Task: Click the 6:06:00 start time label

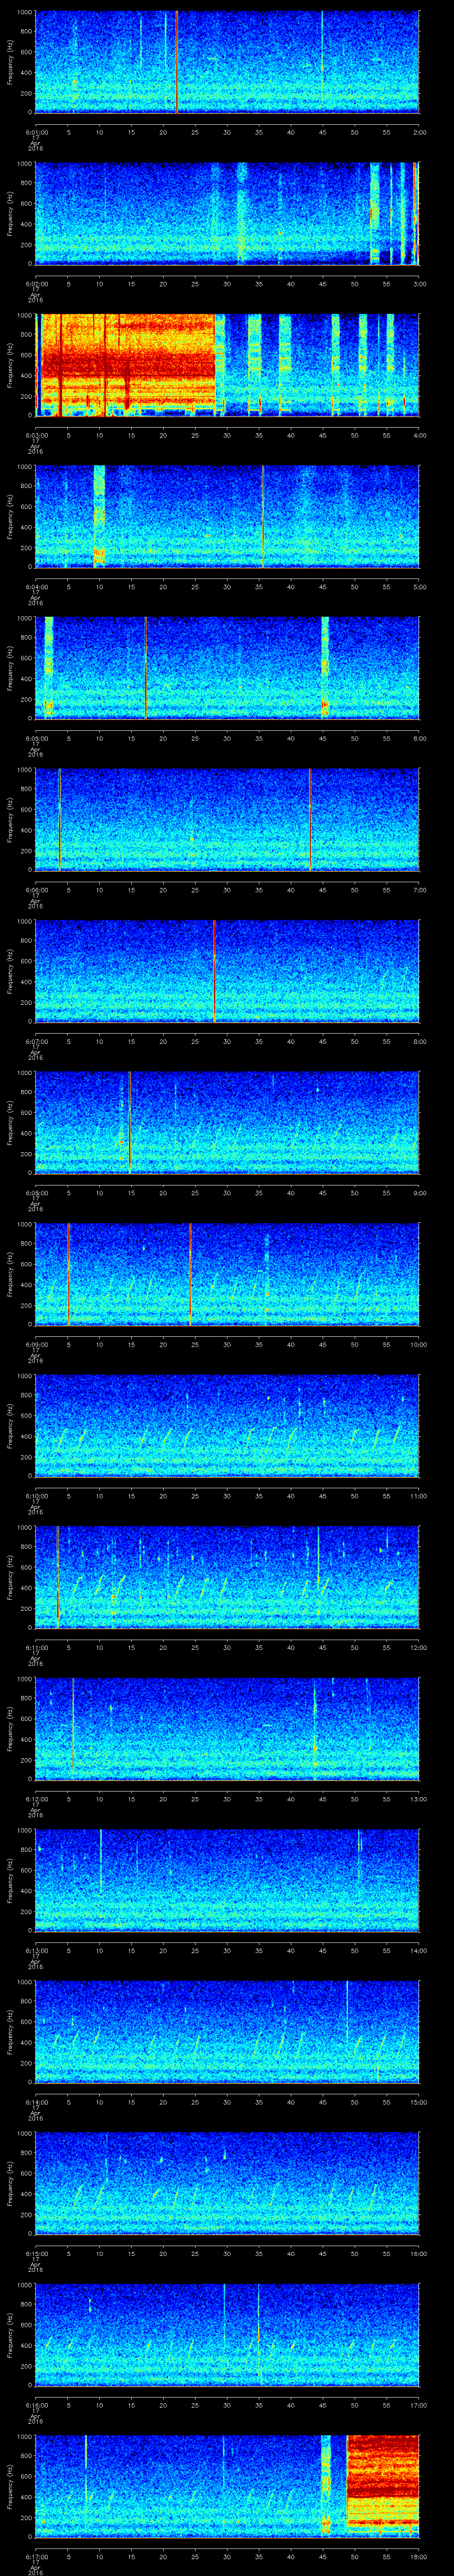Action: click(36, 890)
